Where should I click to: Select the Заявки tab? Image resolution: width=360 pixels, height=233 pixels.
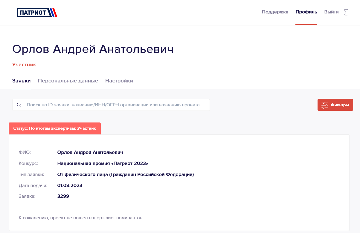coord(22,81)
